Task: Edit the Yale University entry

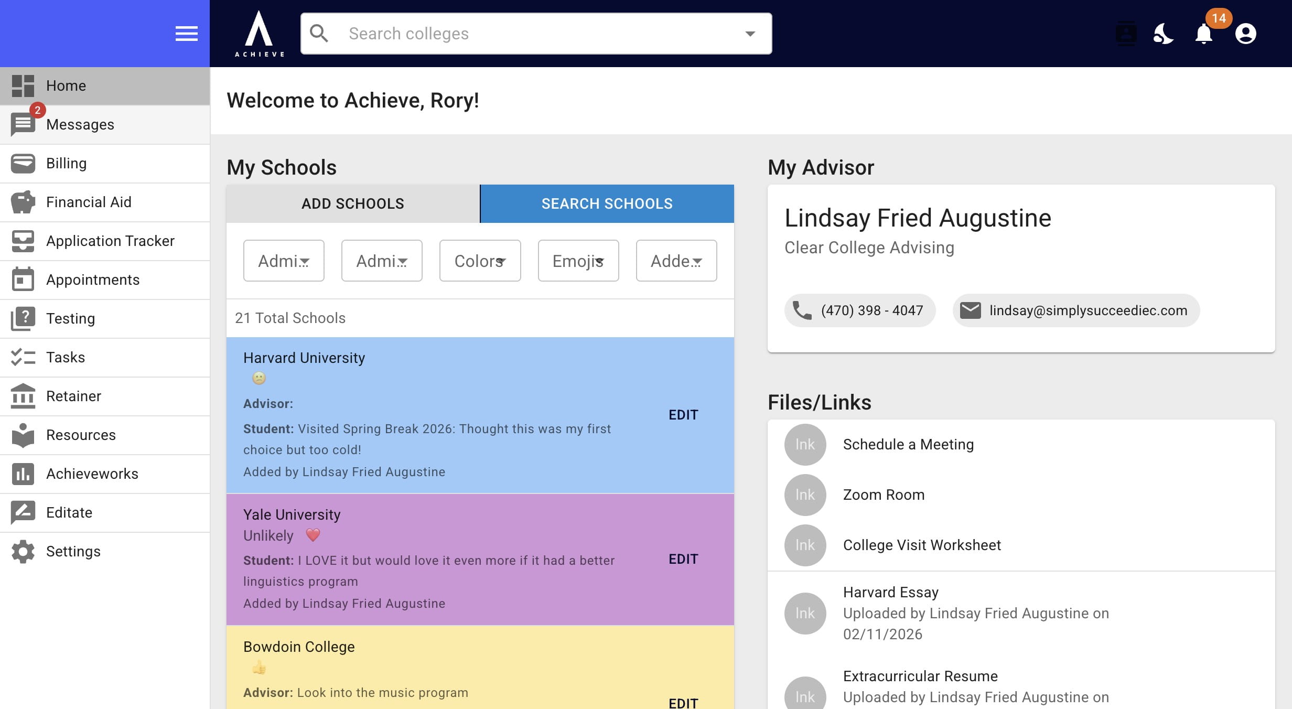Action: 683,559
